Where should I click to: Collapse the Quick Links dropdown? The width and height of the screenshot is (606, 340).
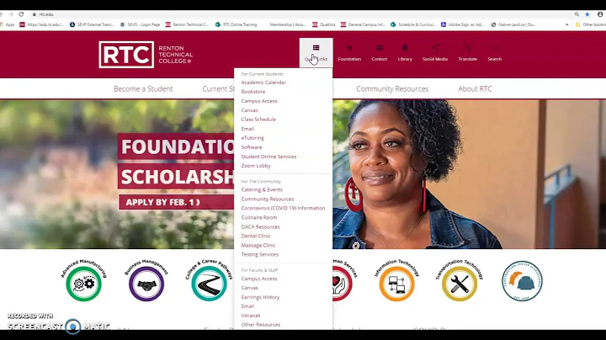tap(316, 52)
